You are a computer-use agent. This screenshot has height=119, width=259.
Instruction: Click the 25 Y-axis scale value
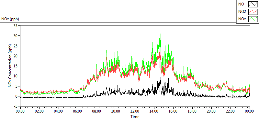[16, 46]
